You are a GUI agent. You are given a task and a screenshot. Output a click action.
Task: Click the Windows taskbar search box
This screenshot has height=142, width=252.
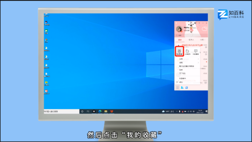61,111
